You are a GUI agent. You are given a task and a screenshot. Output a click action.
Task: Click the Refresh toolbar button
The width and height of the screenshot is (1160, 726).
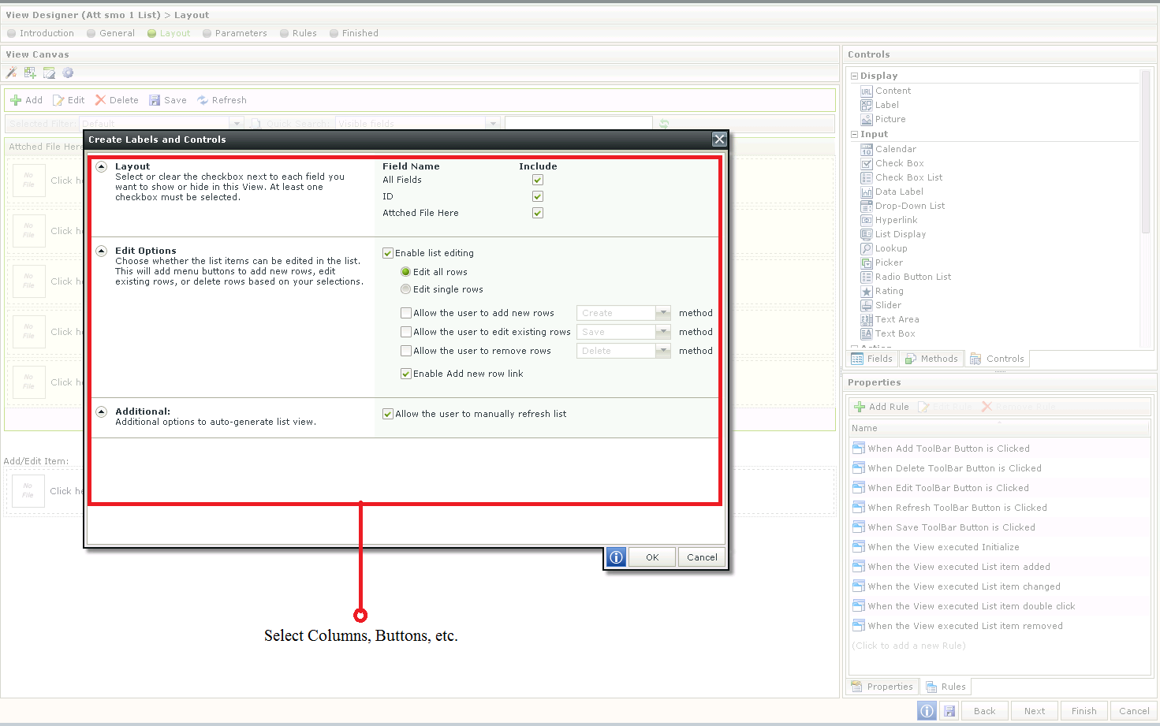(x=222, y=100)
